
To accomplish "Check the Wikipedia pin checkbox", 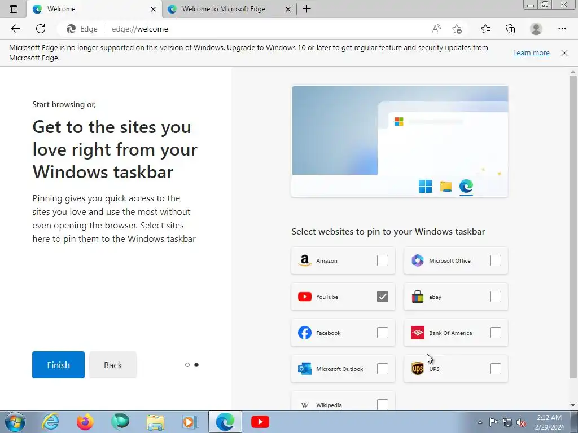I will tap(383, 405).
